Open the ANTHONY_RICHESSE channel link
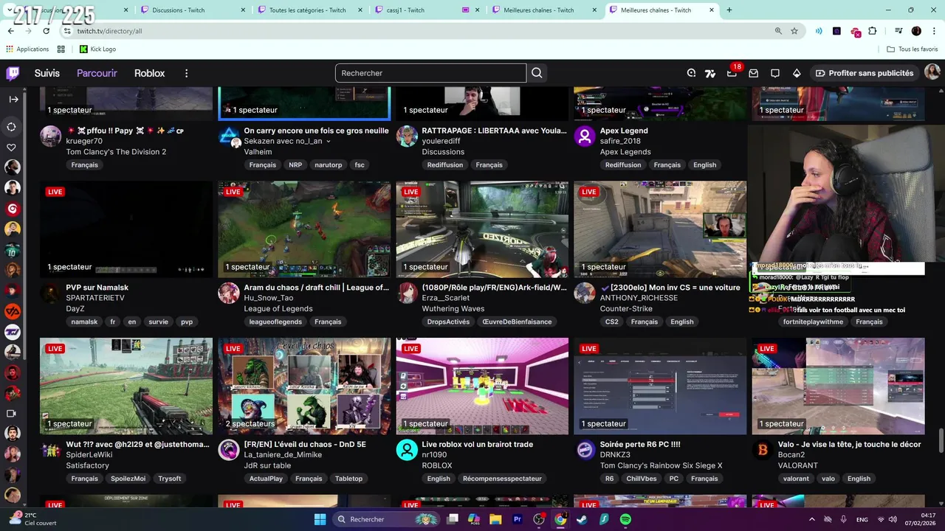This screenshot has height=531, width=945. (x=639, y=298)
